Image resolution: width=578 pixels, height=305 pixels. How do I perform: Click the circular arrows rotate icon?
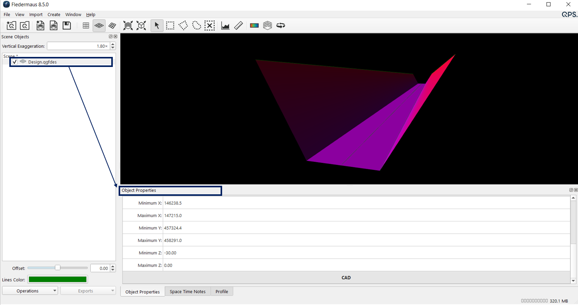click(x=281, y=26)
